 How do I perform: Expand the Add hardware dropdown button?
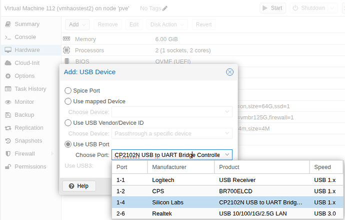coord(77,25)
